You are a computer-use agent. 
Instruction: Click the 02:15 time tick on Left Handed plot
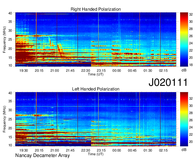click(163, 150)
